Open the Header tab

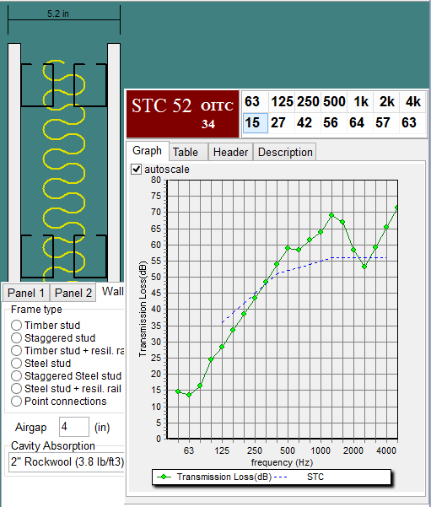230,152
